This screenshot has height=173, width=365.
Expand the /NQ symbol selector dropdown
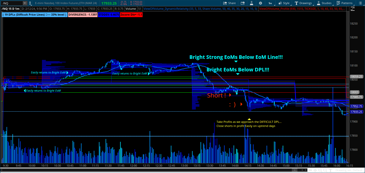click(x=25, y=3)
